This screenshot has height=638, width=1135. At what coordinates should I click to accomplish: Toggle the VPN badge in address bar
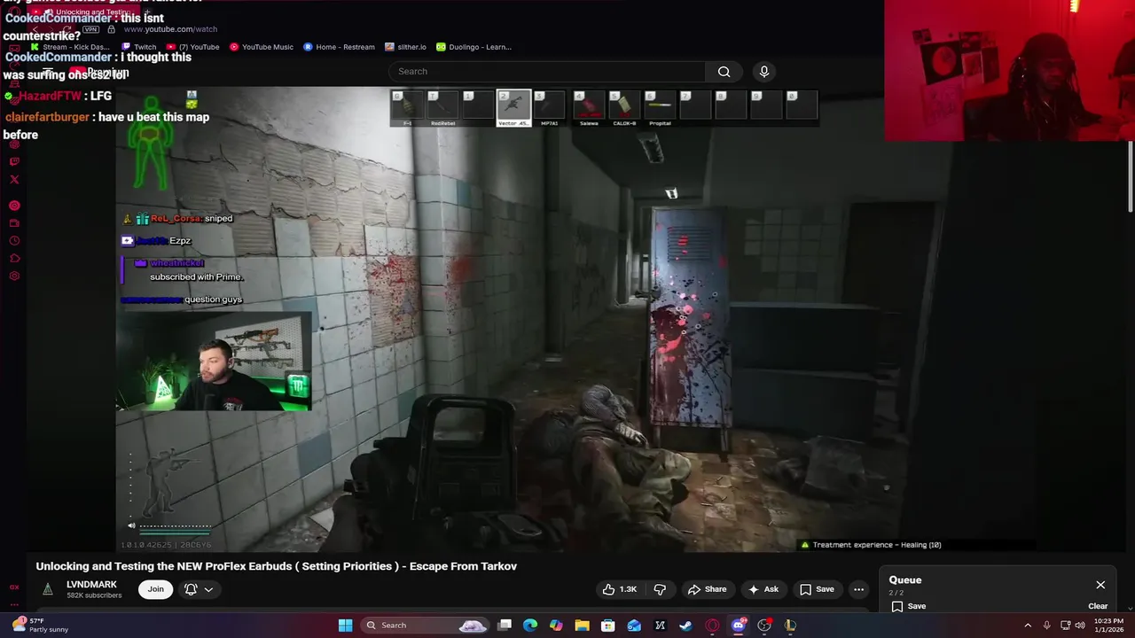tap(90, 29)
